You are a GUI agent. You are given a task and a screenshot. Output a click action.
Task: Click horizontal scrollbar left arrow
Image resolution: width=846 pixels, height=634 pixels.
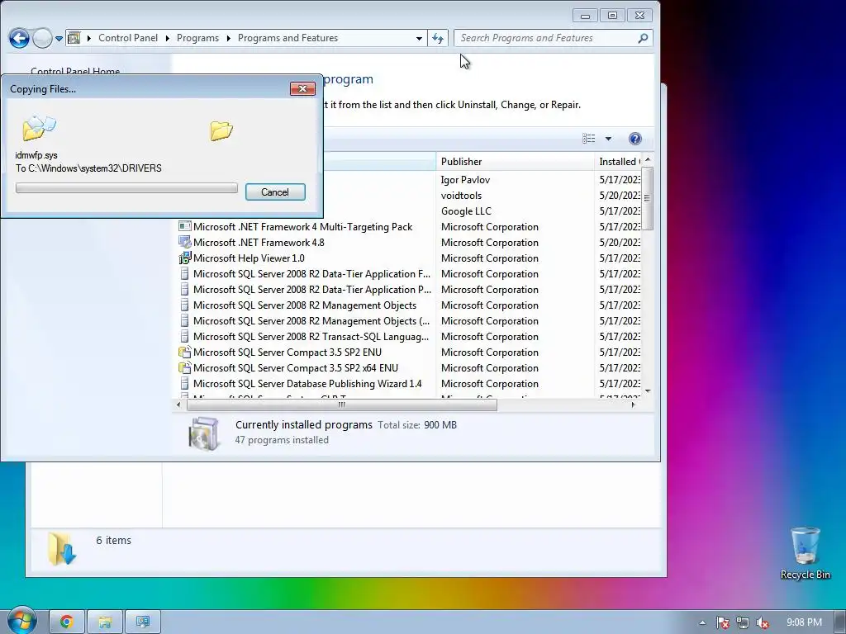(x=178, y=405)
